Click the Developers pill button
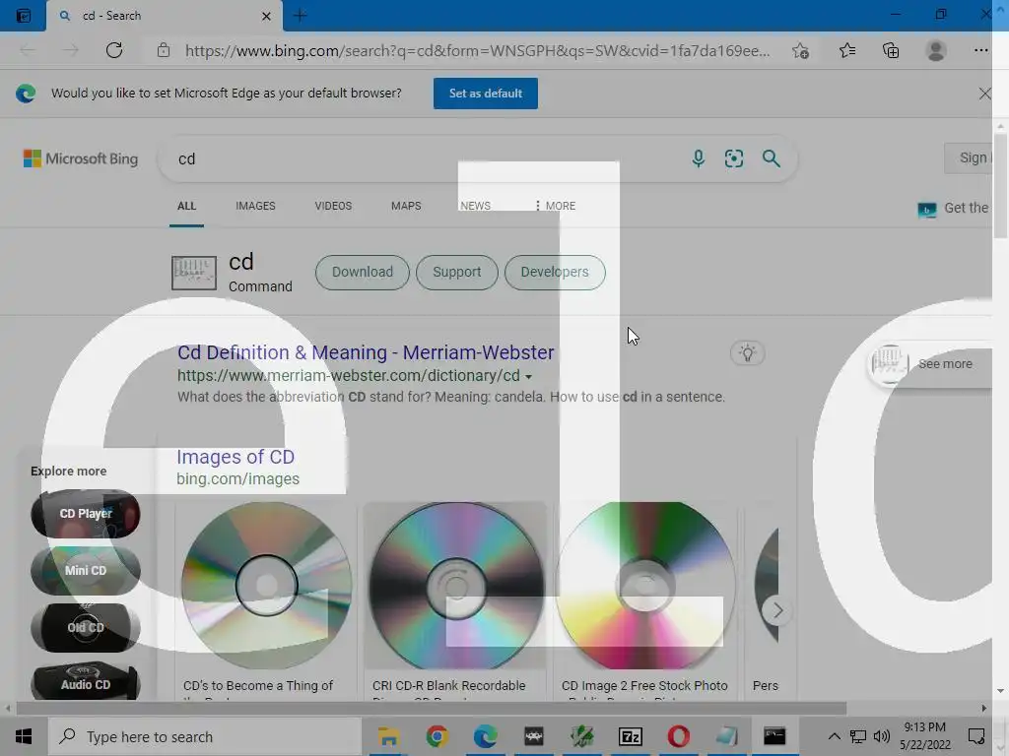This screenshot has width=1009, height=756. tap(555, 272)
